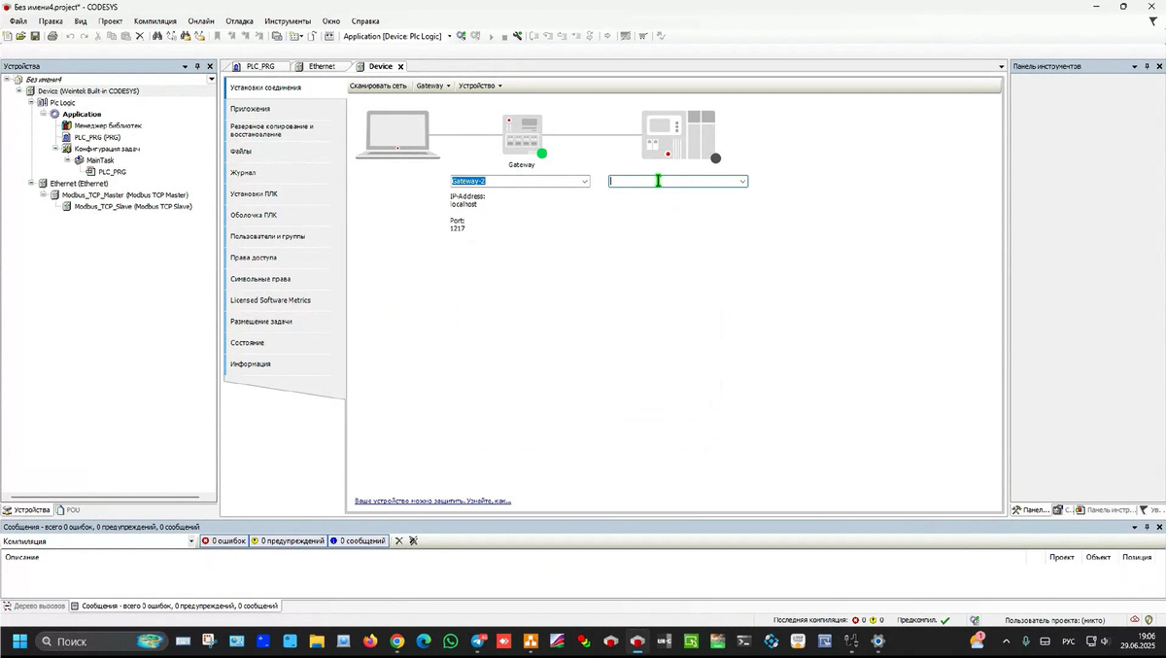Open Google Chrome from the taskbar

396,641
